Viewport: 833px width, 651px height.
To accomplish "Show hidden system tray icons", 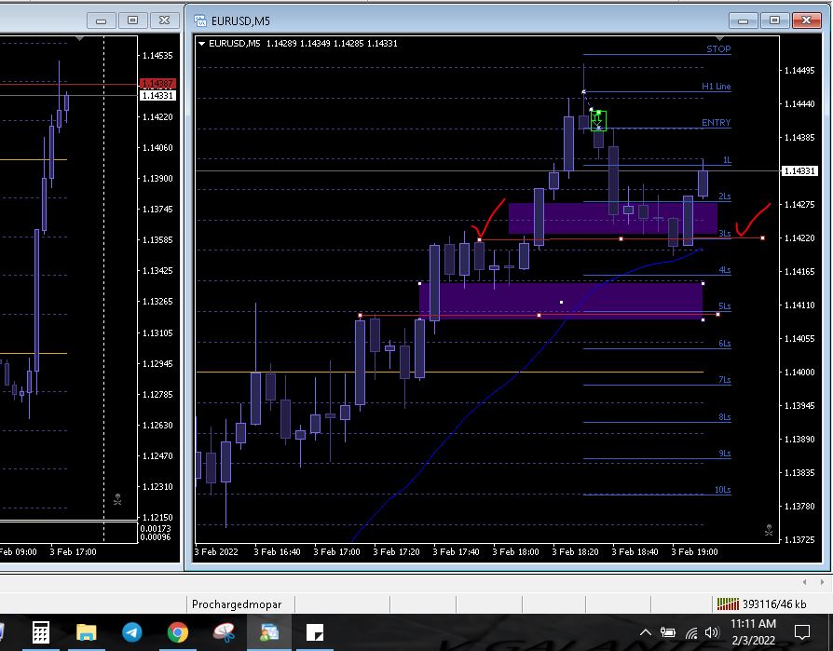I will (646, 632).
